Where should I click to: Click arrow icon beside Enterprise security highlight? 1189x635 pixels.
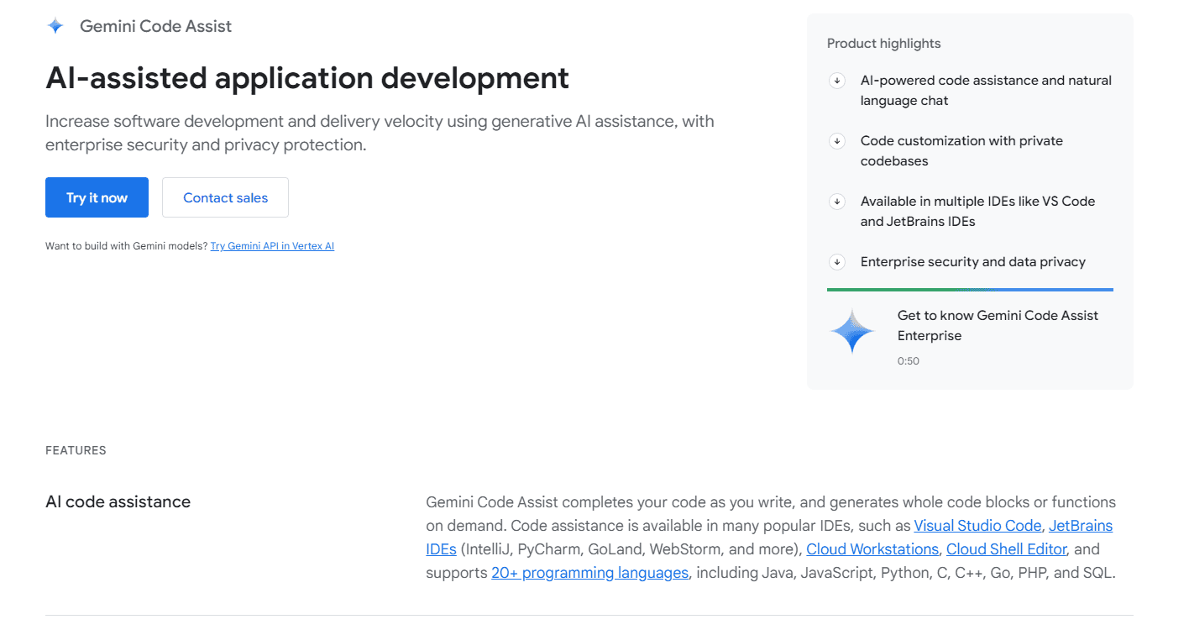(836, 262)
